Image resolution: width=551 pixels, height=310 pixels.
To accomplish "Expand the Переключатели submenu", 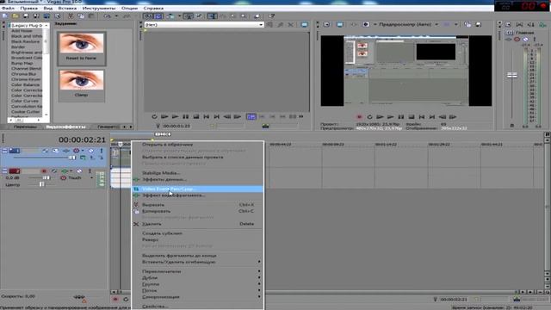I will 197,271.
